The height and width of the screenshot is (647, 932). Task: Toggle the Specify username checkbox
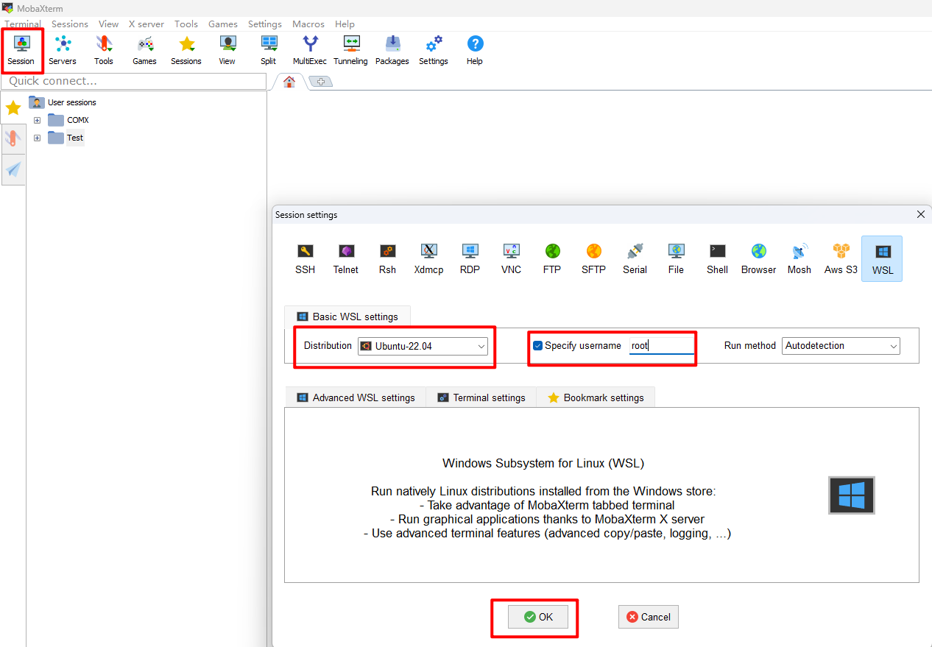click(537, 345)
